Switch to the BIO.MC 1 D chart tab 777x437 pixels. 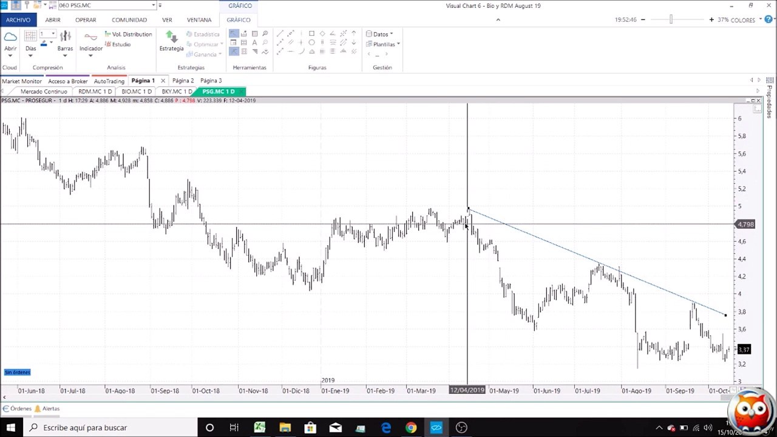click(x=137, y=92)
